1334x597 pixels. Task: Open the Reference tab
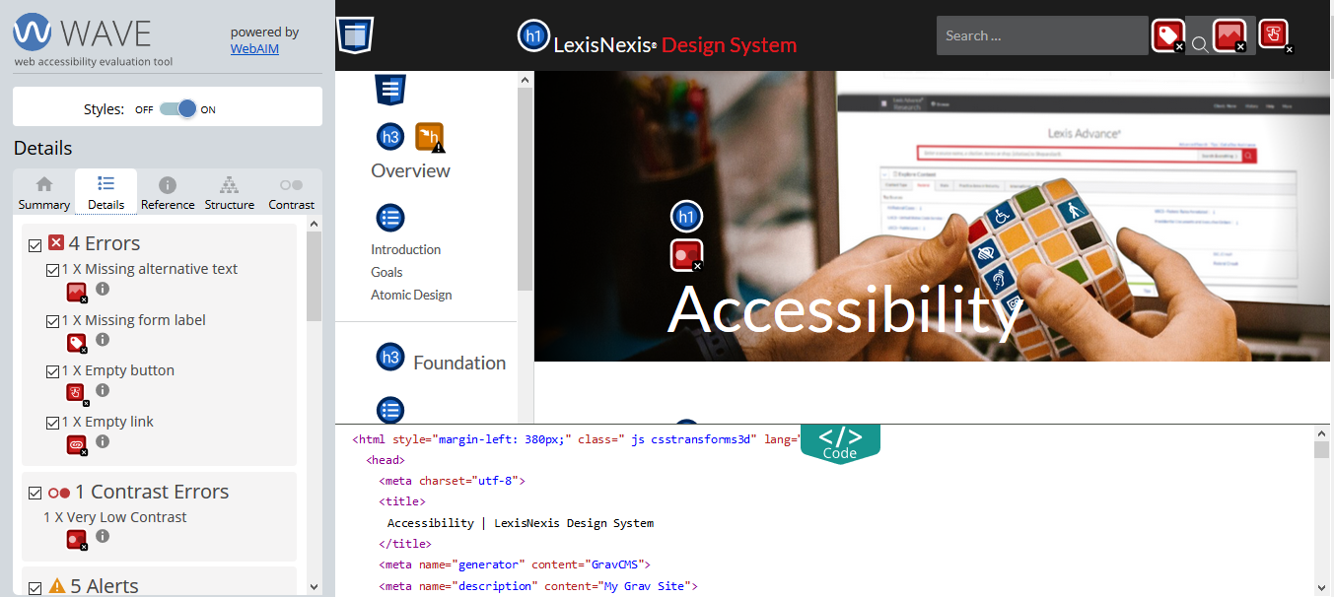coord(168,193)
